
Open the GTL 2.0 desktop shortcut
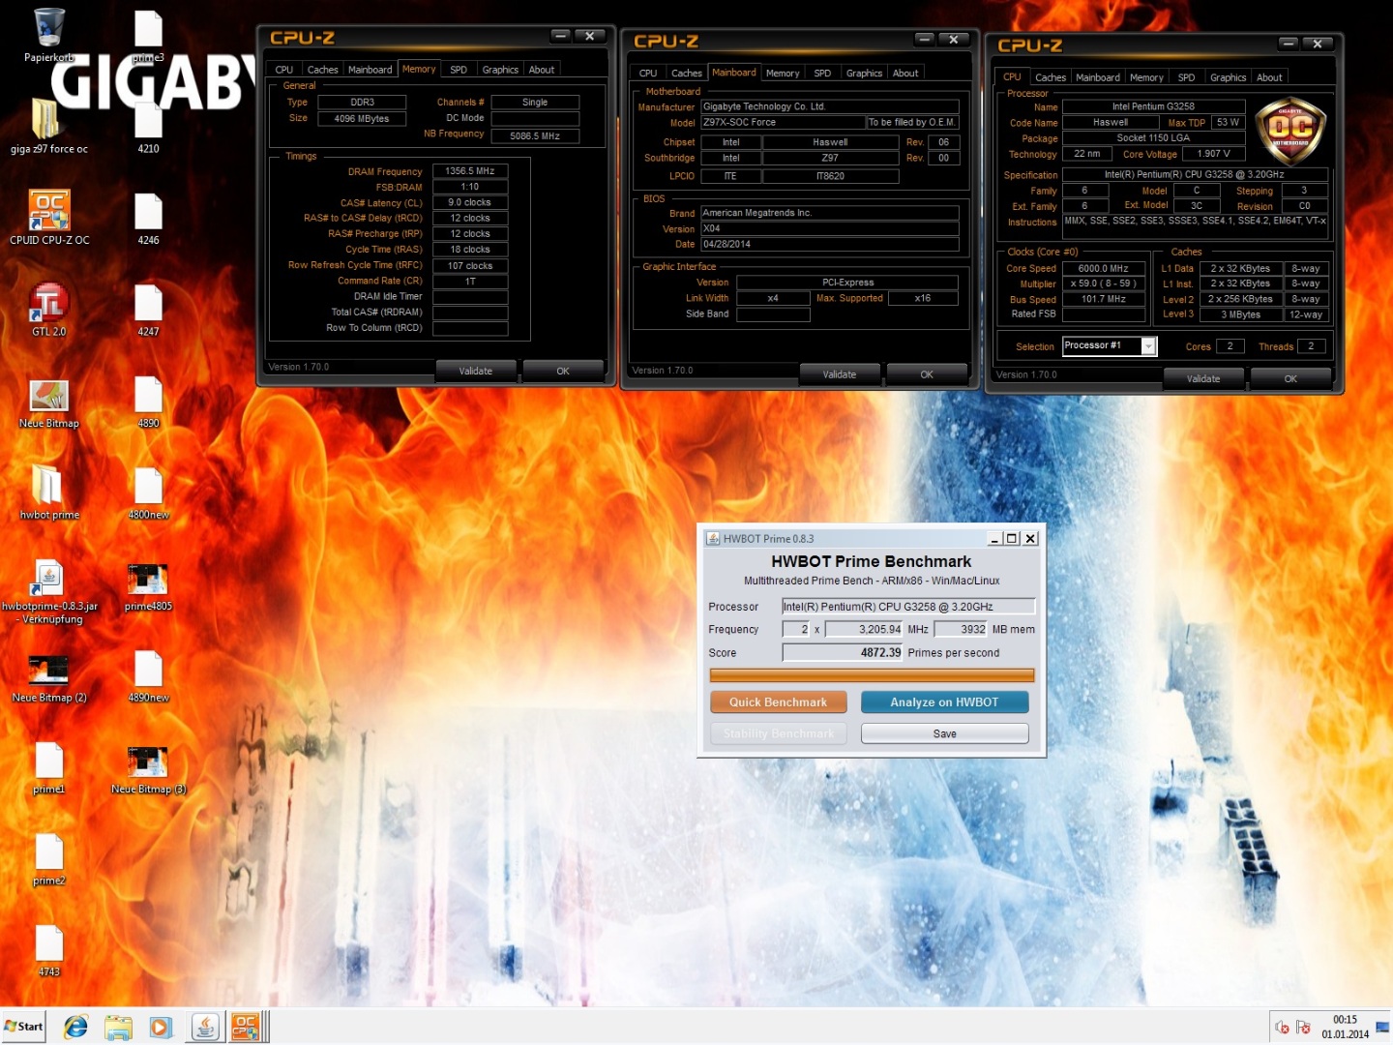48,302
